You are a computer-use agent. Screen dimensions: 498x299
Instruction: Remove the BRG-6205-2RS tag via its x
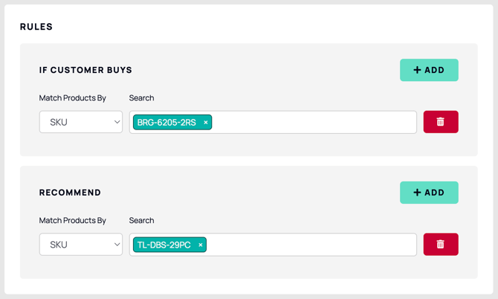[205, 122]
